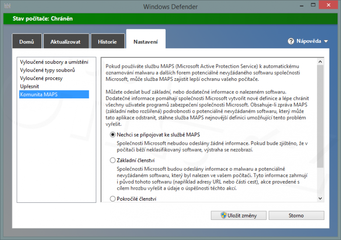Select the Nastavení tab
The height and width of the screenshot is (240, 341).
tap(146, 39)
